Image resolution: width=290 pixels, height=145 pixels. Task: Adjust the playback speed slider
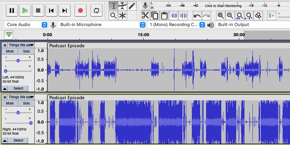click(284, 16)
